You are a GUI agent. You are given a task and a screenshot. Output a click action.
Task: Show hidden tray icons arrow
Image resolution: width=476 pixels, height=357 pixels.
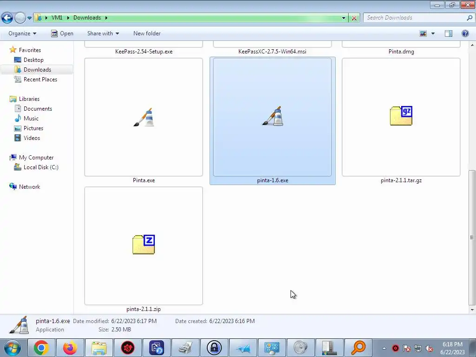(384, 349)
